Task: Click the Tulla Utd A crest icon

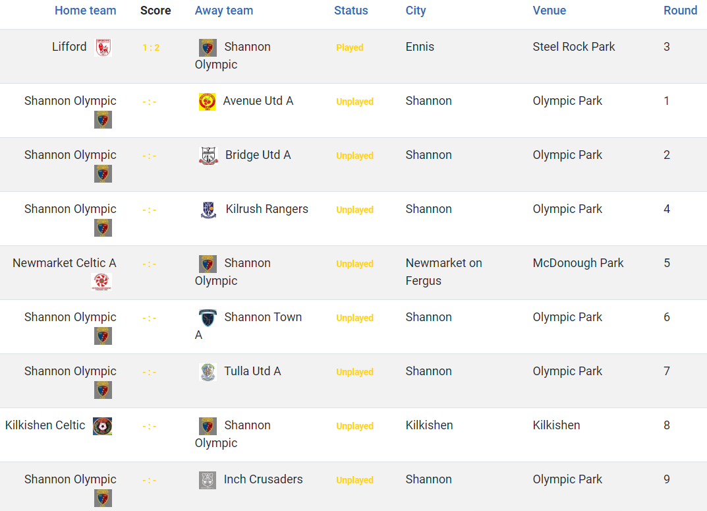Action: click(208, 372)
